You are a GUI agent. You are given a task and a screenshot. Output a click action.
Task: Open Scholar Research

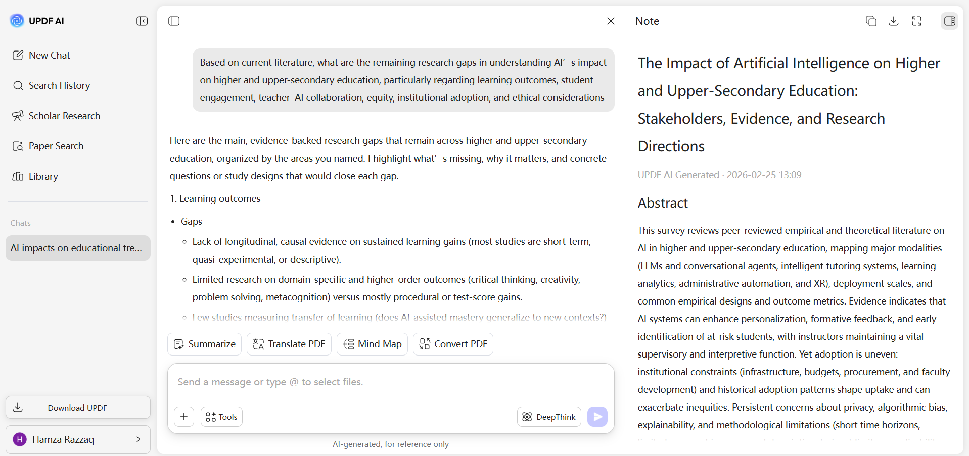coord(56,116)
